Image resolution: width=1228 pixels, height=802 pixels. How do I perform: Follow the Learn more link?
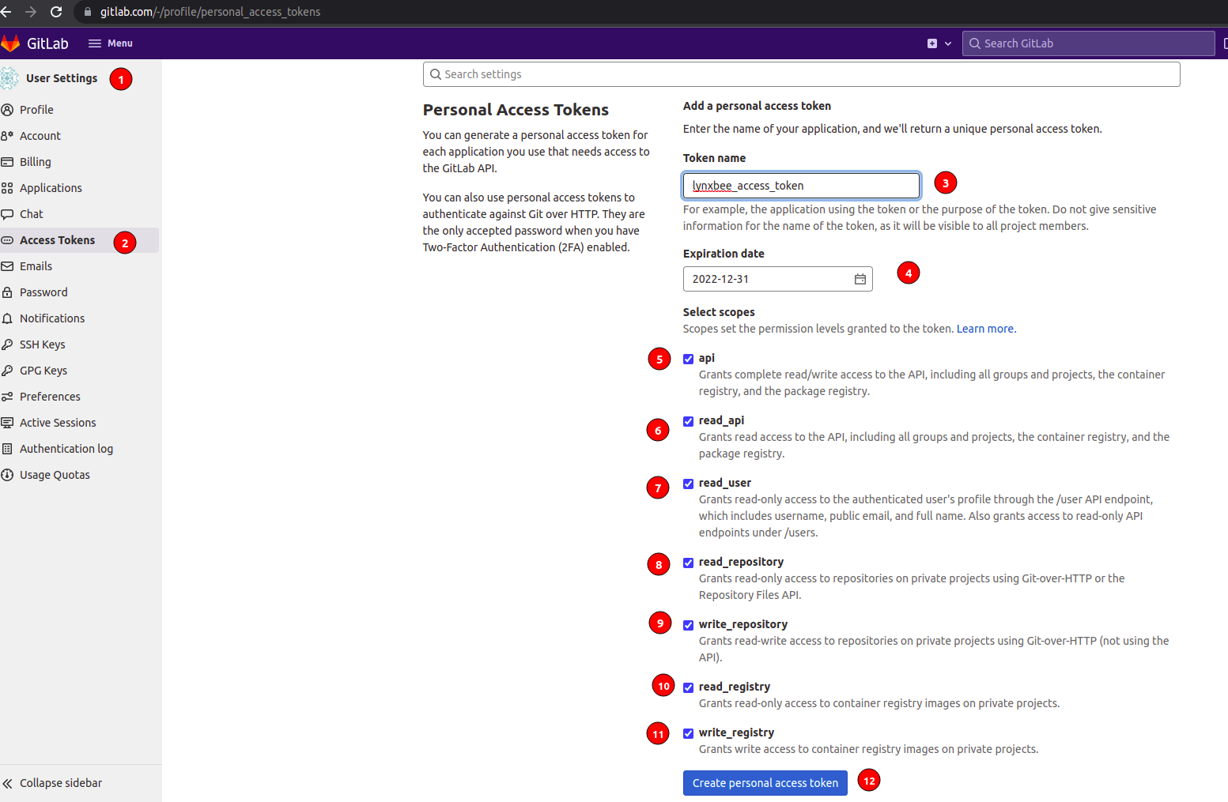985,329
